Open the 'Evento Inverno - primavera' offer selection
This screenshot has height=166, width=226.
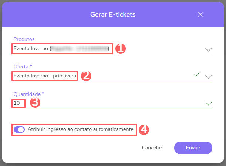[44, 76]
